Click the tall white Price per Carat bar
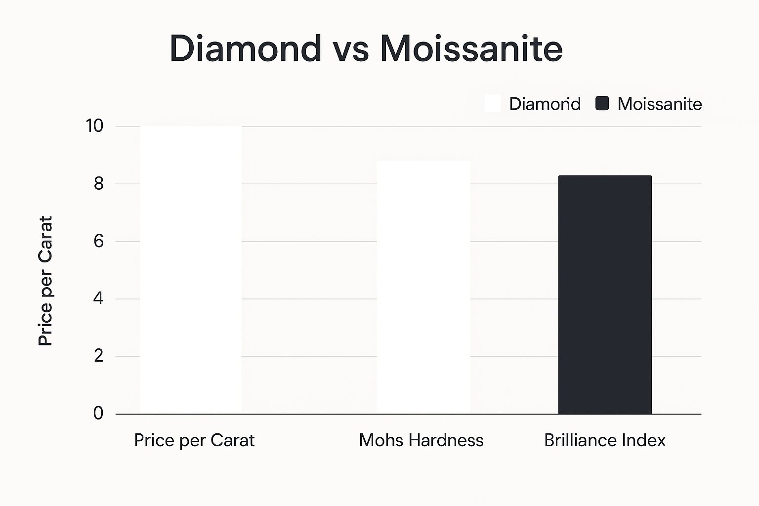Viewport: 759px width, 506px height. click(191, 270)
